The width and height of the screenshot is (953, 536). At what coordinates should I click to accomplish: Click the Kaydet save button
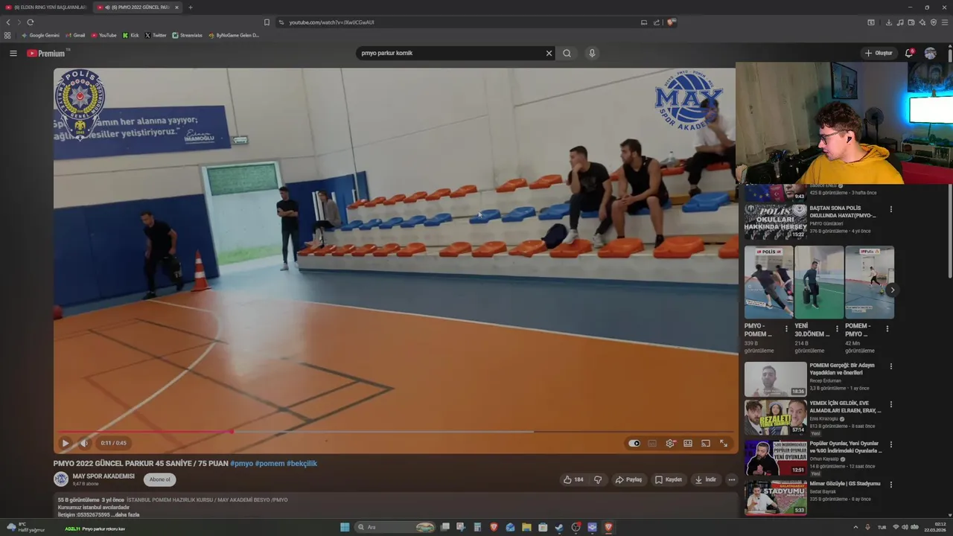(669, 479)
